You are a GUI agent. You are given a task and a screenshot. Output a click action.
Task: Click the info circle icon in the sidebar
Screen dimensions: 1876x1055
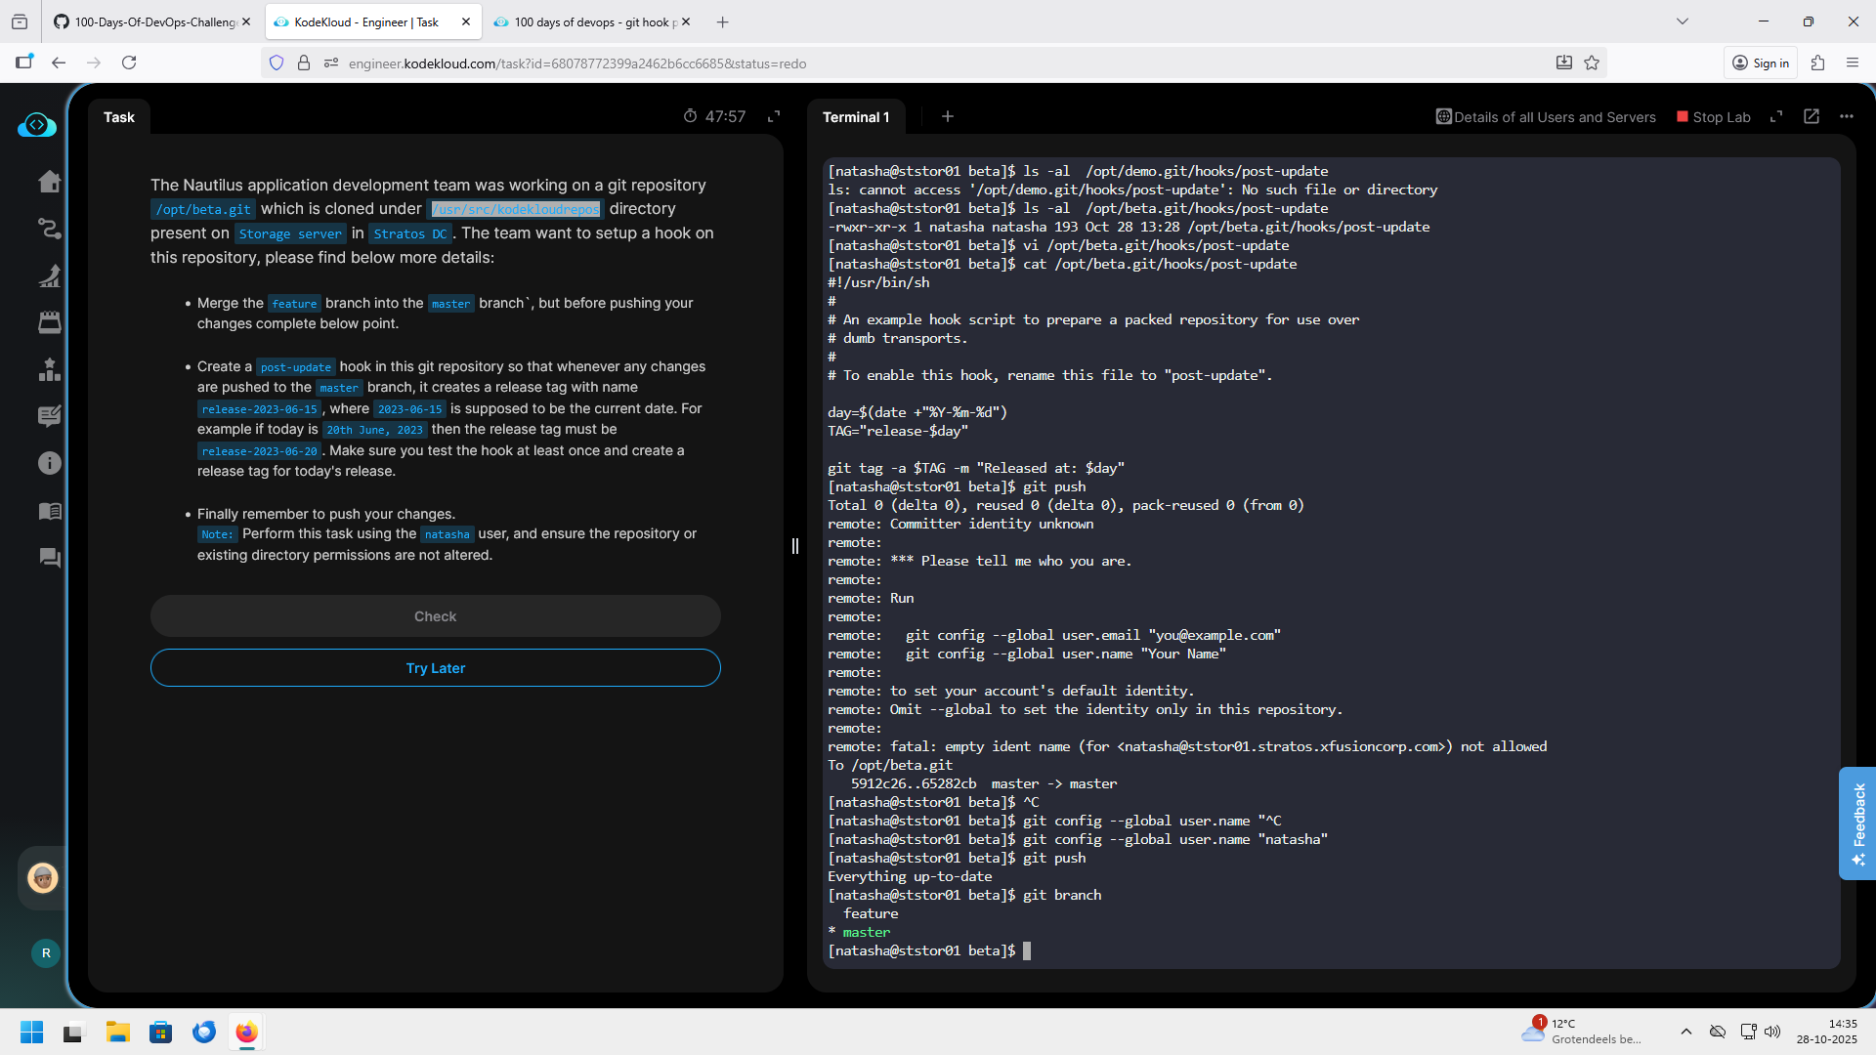[49, 463]
